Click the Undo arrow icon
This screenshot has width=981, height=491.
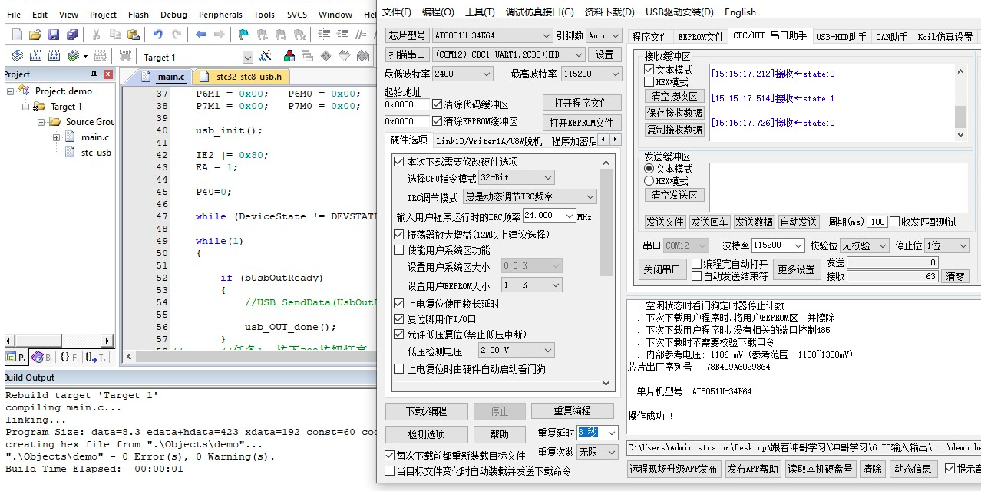pyautogui.click(x=158, y=35)
